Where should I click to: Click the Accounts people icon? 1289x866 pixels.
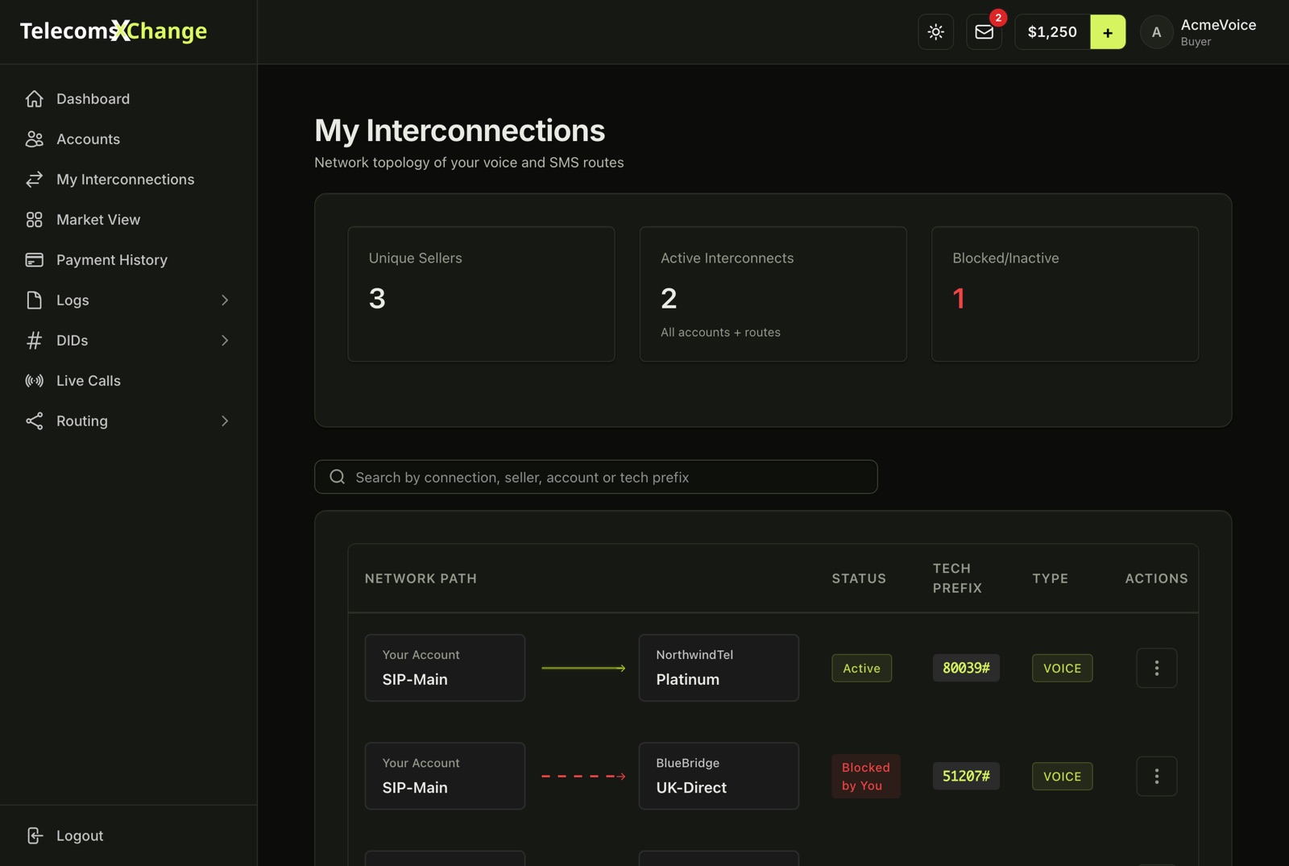pyautogui.click(x=34, y=139)
